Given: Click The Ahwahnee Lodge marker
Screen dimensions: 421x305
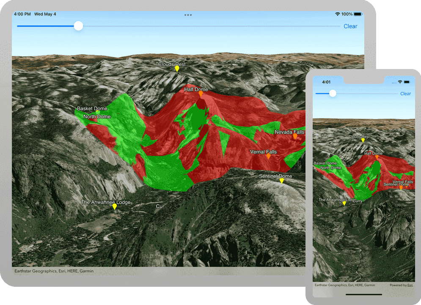Looking at the screenshot, I should pos(114,207).
